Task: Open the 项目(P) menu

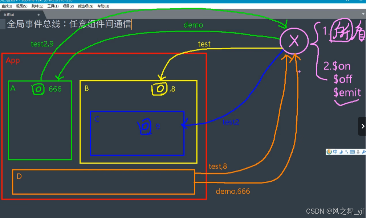Action: tap(68, 6)
